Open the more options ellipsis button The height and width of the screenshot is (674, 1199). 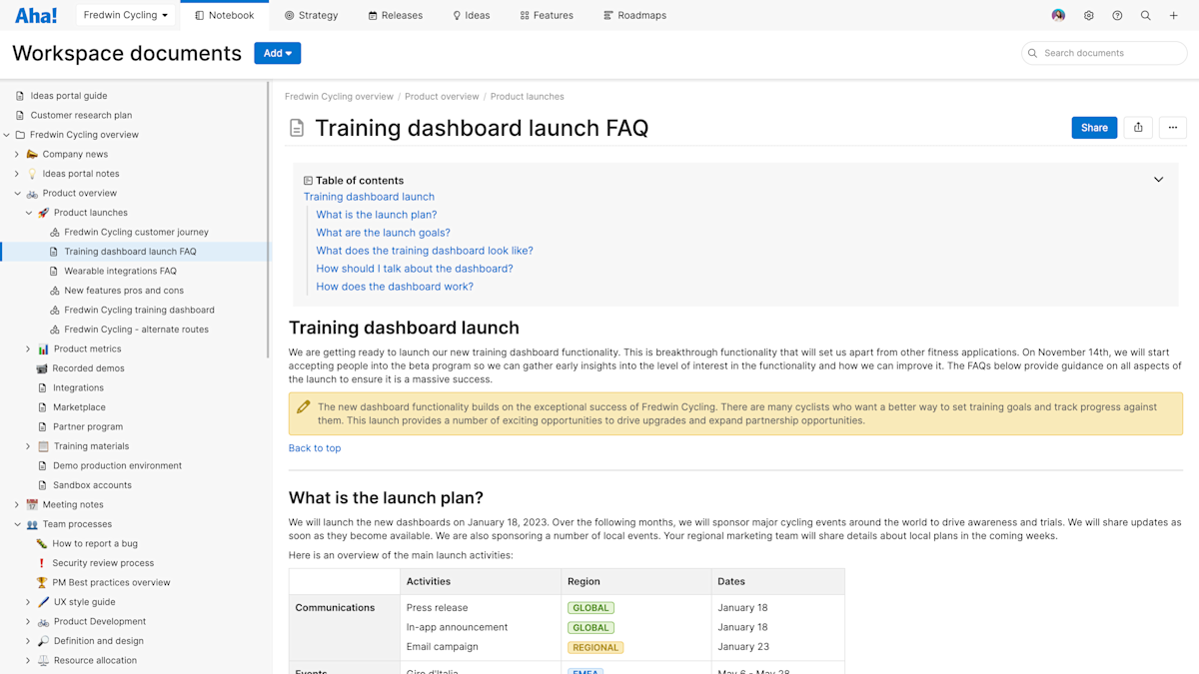pos(1173,127)
